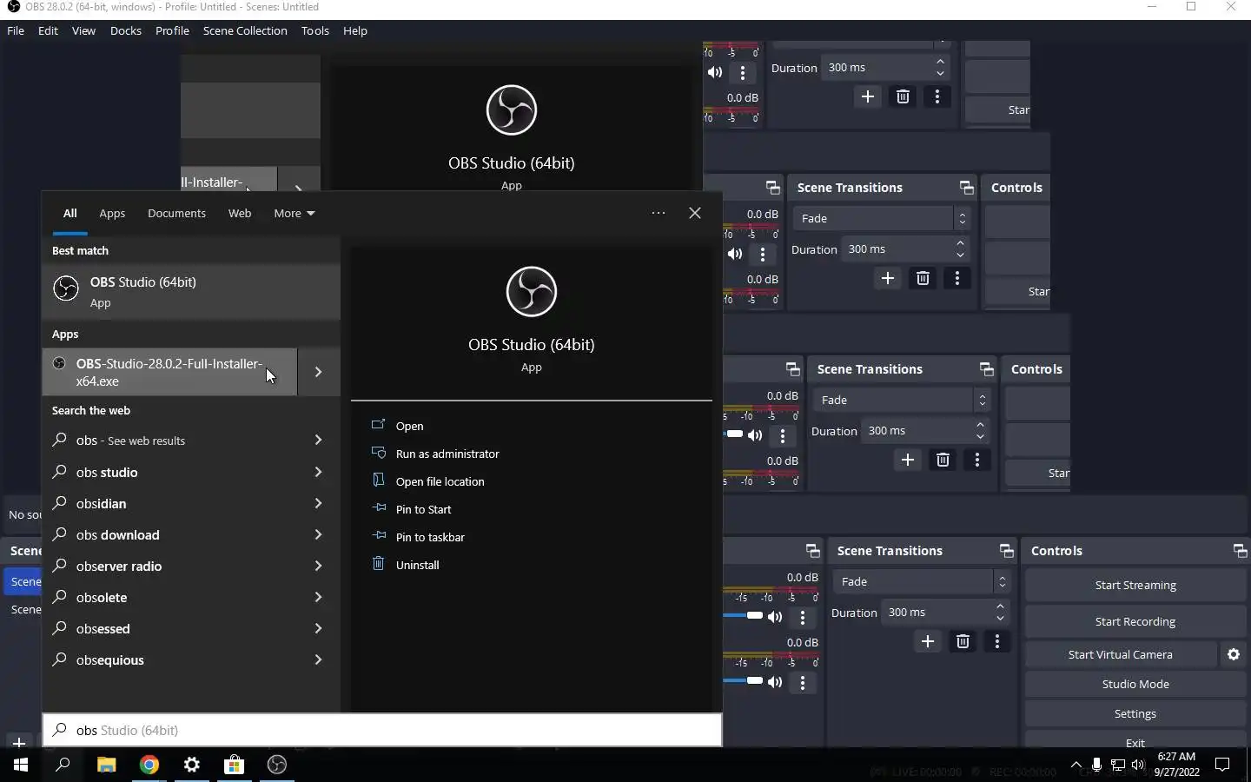Image resolution: width=1251 pixels, height=782 pixels.
Task: Click the taskbar search magnifier icon
Action: click(x=63, y=765)
